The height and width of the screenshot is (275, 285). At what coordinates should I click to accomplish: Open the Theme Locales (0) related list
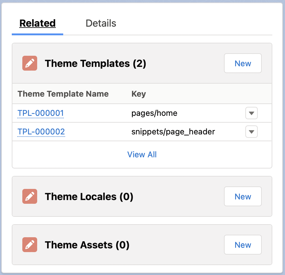[x=89, y=197]
